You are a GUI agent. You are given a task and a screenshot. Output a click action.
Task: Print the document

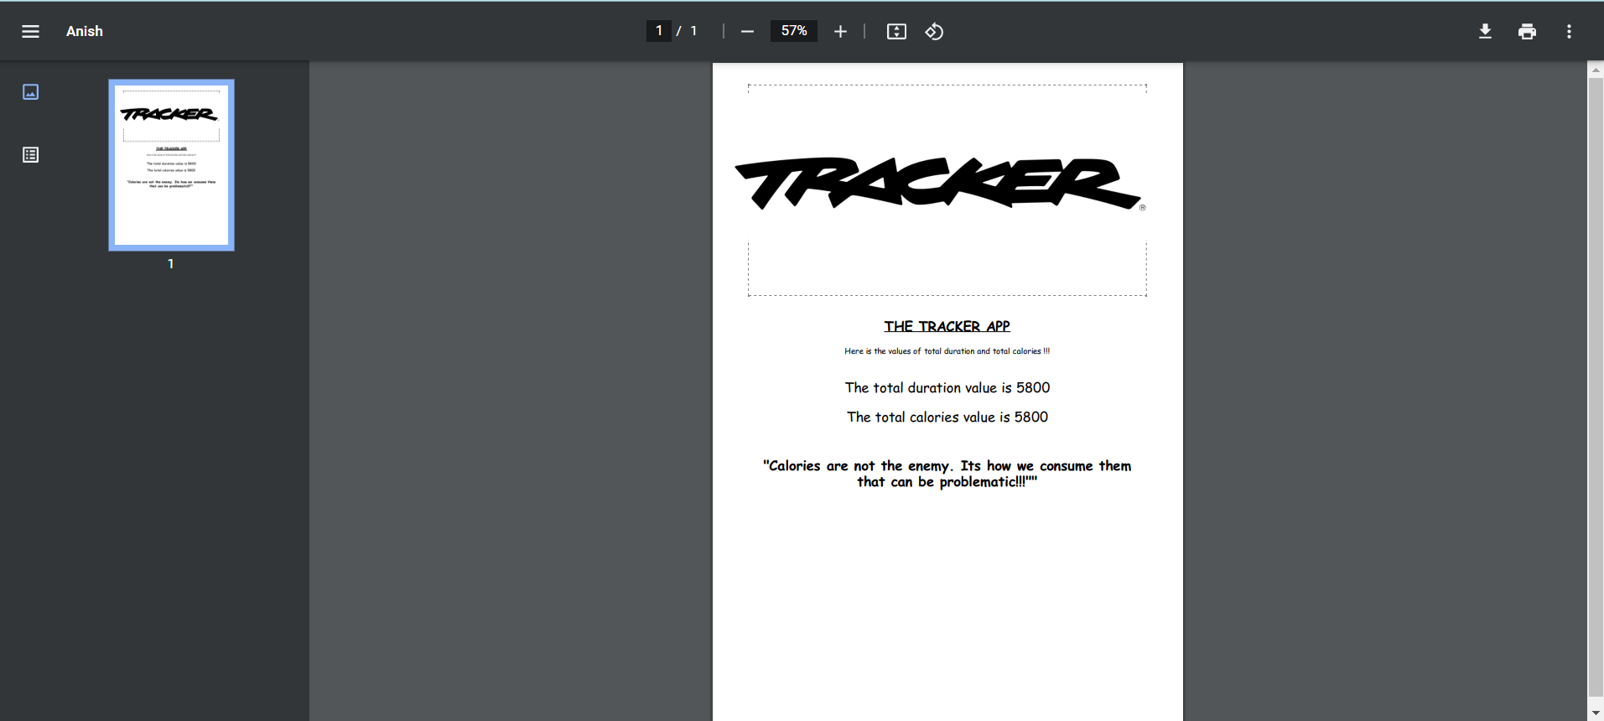coord(1527,31)
